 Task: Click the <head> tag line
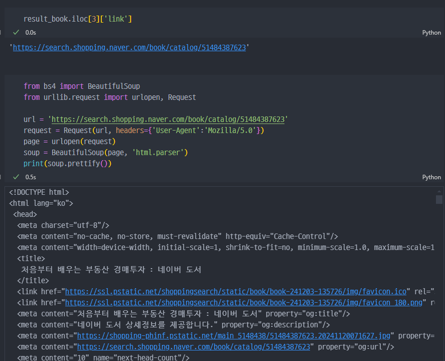(x=25, y=214)
